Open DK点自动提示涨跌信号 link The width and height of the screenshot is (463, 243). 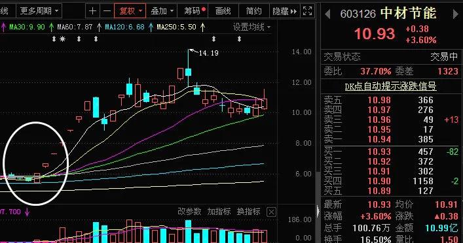coord(390,86)
